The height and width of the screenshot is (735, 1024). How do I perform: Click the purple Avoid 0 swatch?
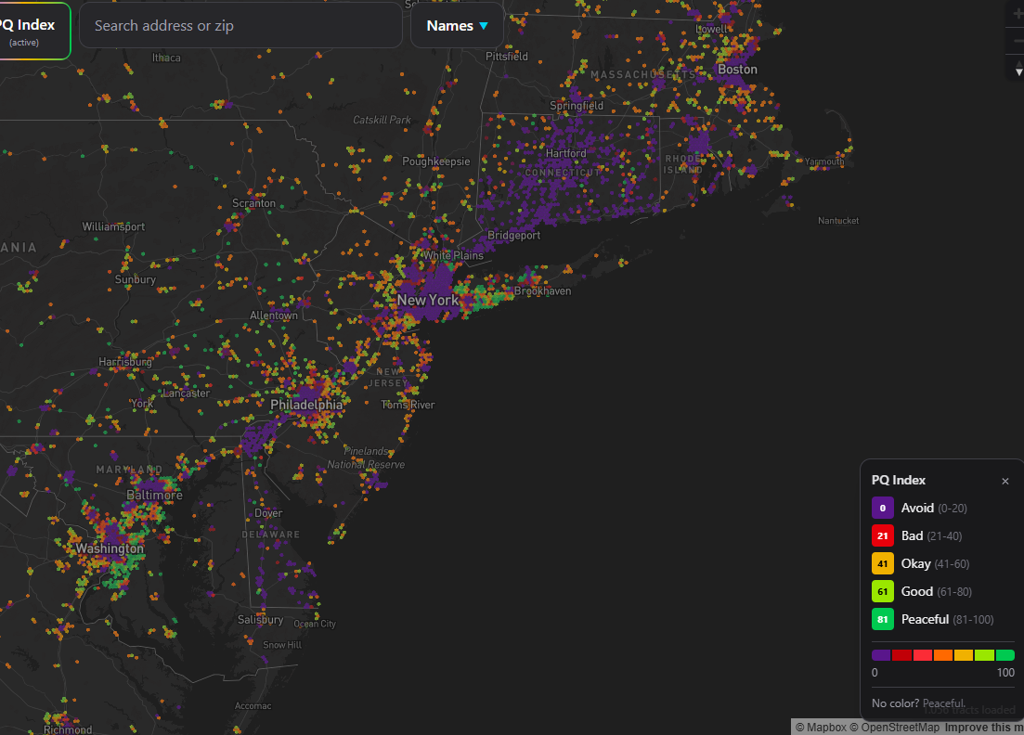click(882, 508)
